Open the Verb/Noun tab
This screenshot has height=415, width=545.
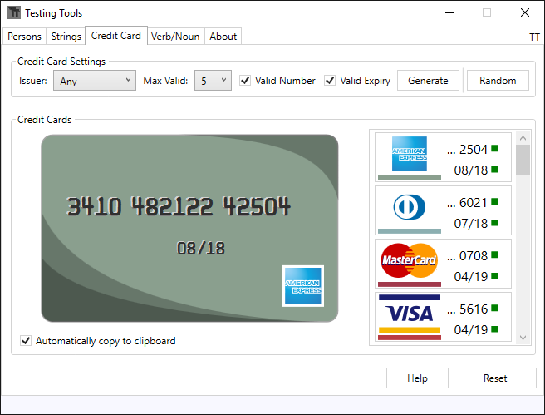pyautogui.click(x=175, y=37)
